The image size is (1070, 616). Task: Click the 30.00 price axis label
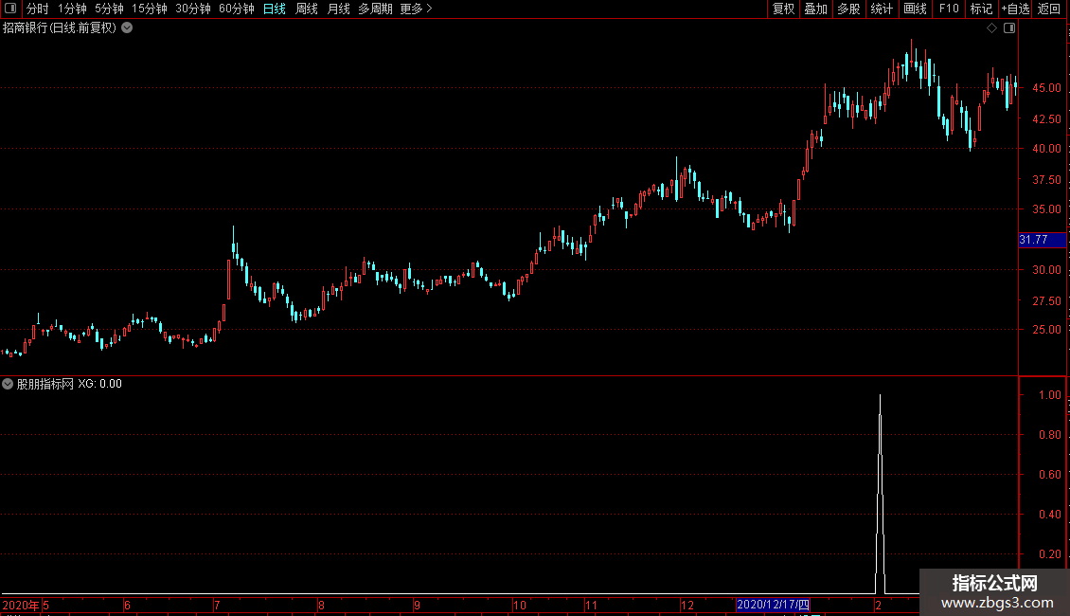pos(1046,270)
